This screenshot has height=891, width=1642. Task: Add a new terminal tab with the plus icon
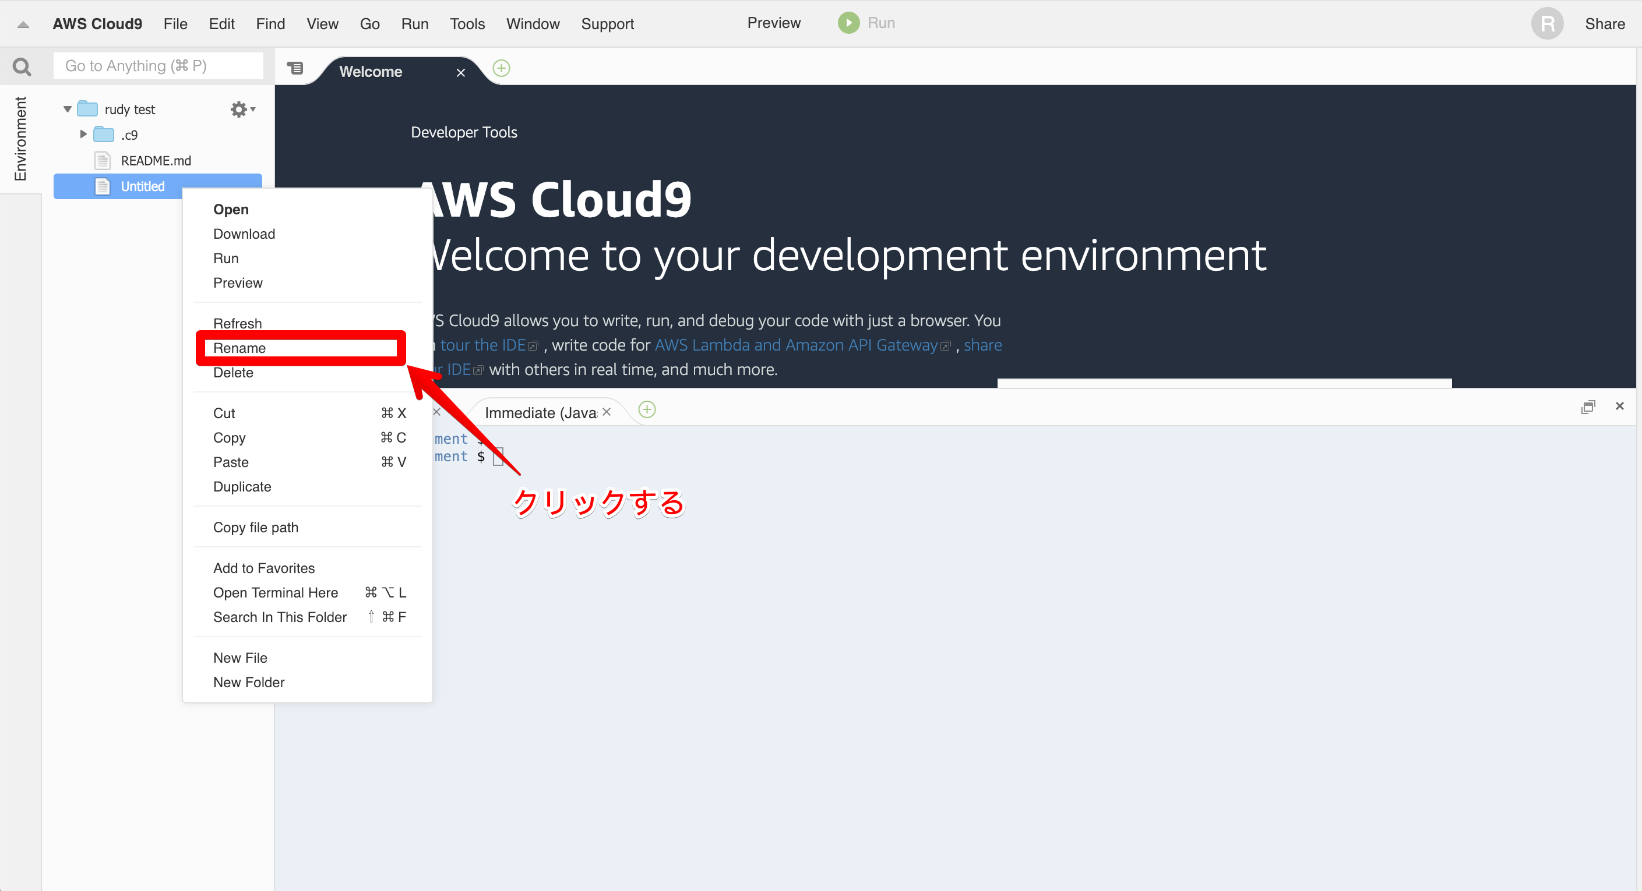tap(647, 409)
